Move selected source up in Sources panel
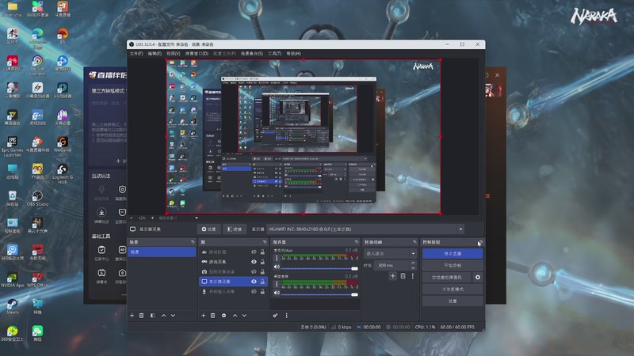The image size is (634, 356). [235, 315]
